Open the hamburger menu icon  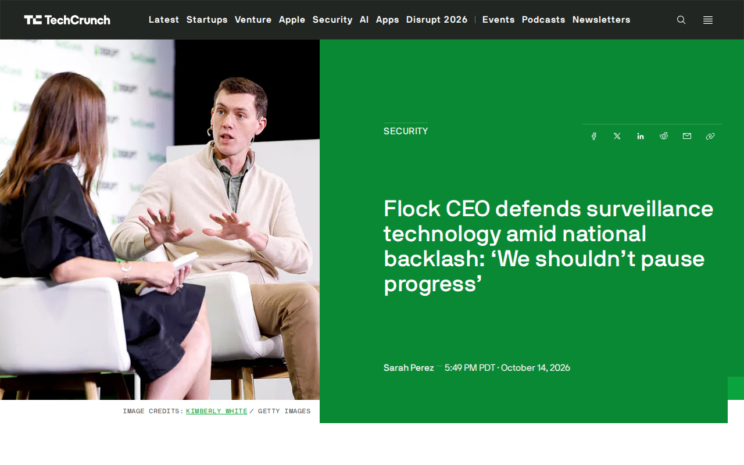[x=708, y=20]
